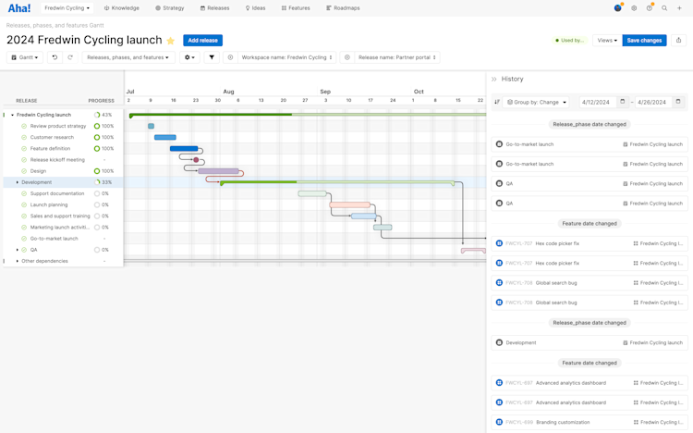Toggle check on Go-to-market launch row
693x433 pixels.
click(24, 239)
